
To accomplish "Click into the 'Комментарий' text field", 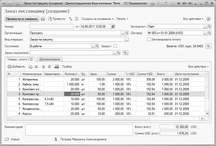I will [79, 129].
